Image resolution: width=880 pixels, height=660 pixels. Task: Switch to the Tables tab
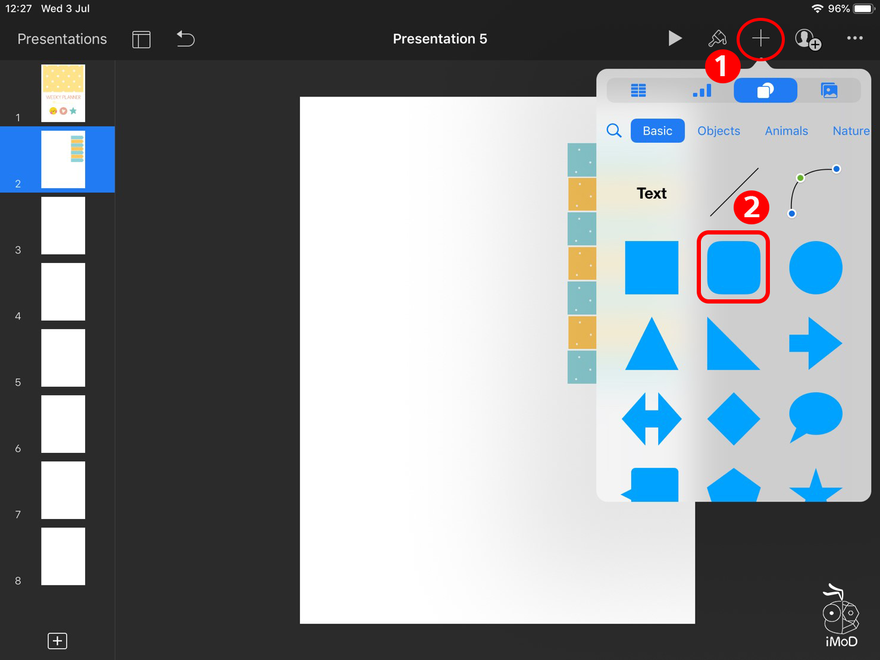click(x=638, y=90)
